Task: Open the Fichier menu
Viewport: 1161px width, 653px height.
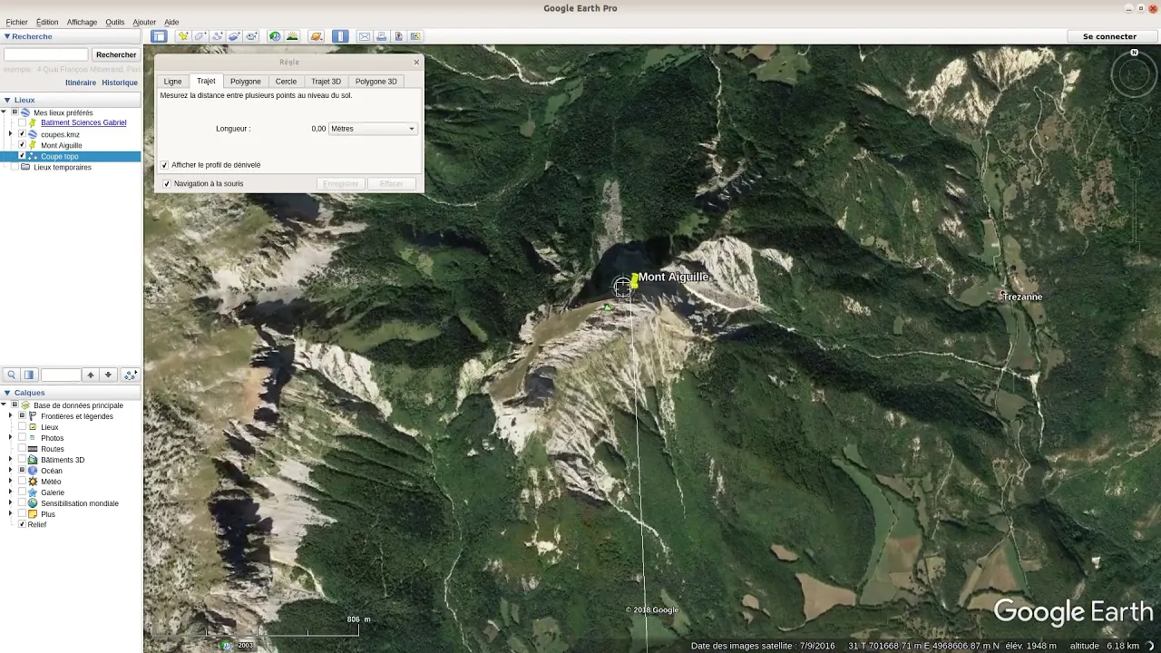Action: point(16,22)
